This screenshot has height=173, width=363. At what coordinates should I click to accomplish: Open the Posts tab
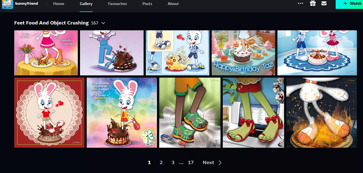coord(147,4)
